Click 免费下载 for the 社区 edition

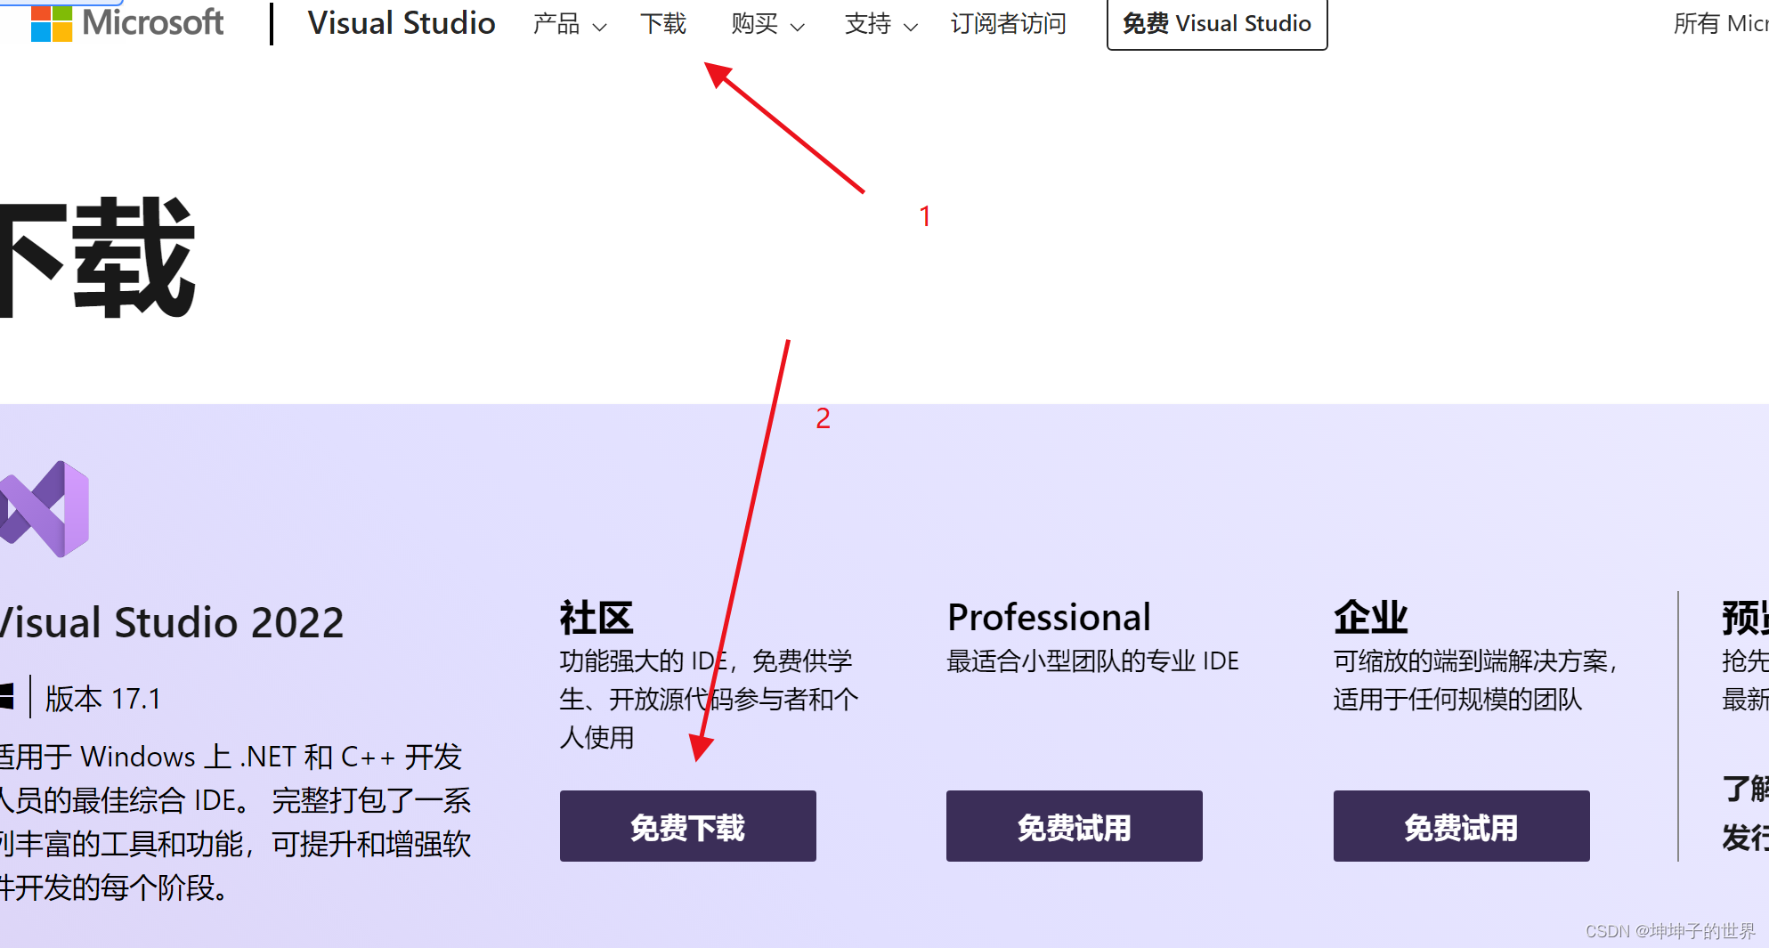tap(687, 826)
